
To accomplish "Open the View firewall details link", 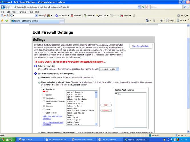I will [140, 46].
